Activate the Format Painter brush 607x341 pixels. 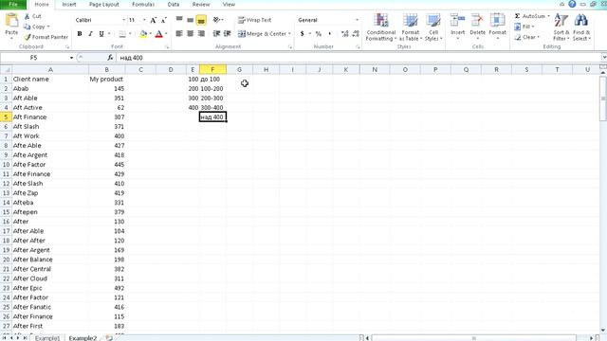click(28, 37)
